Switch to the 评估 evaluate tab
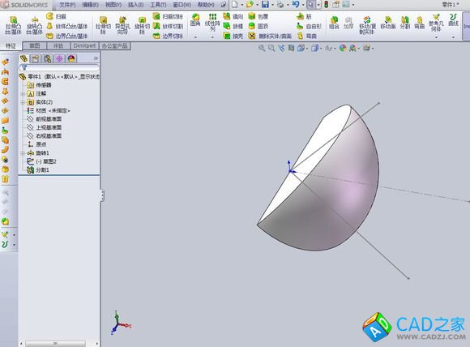The height and width of the screenshot is (347, 470). click(58, 46)
